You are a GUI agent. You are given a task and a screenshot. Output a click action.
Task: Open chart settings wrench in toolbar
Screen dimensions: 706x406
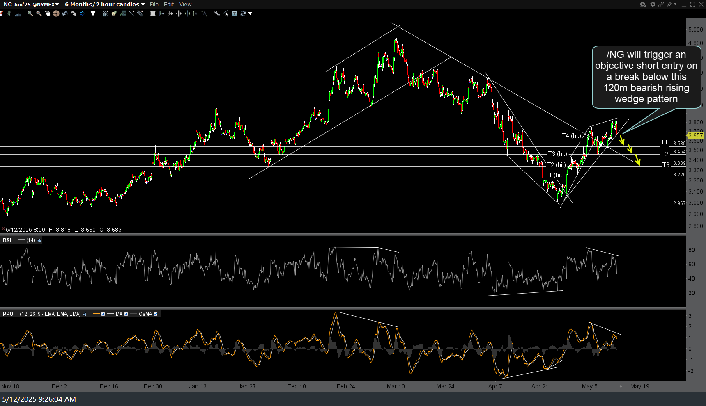pos(217,14)
